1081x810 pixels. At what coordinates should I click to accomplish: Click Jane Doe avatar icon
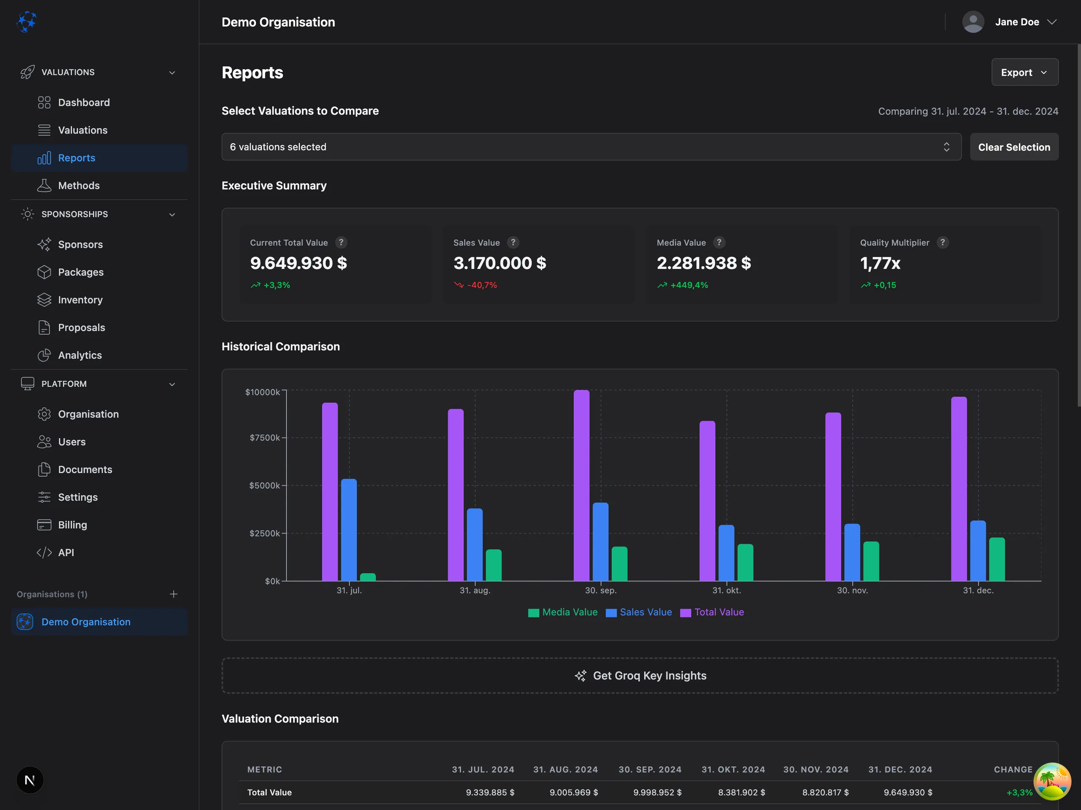[x=973, y=22]
